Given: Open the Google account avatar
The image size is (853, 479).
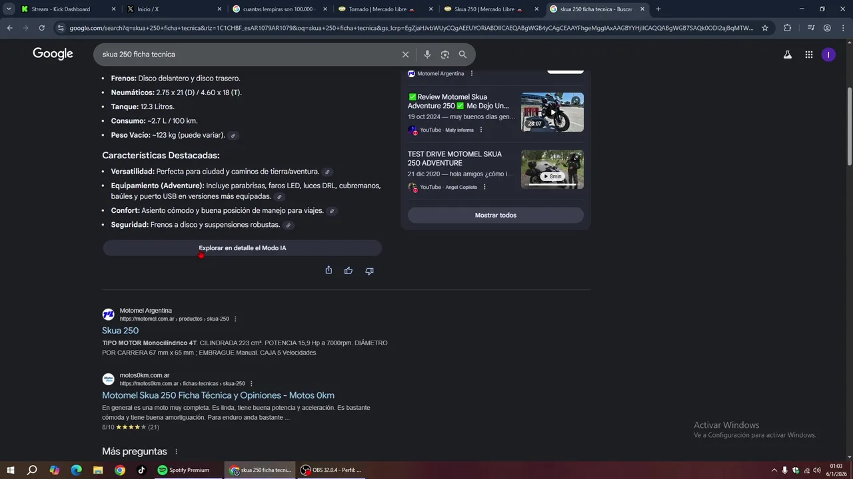Looking at the screenshot, I should (x=828, y=55).
